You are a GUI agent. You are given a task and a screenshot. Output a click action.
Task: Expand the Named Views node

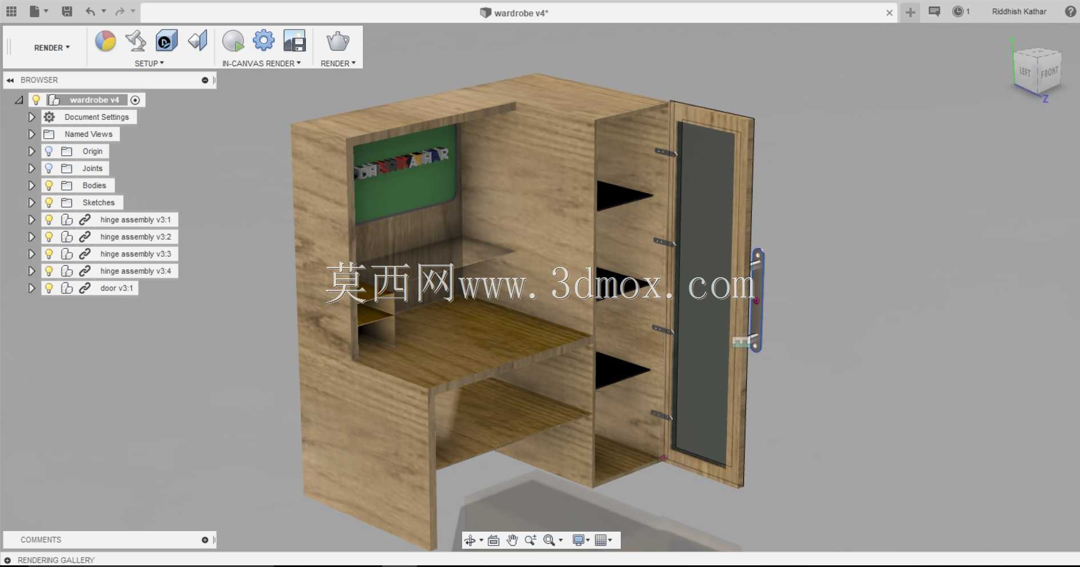[31, 134]
